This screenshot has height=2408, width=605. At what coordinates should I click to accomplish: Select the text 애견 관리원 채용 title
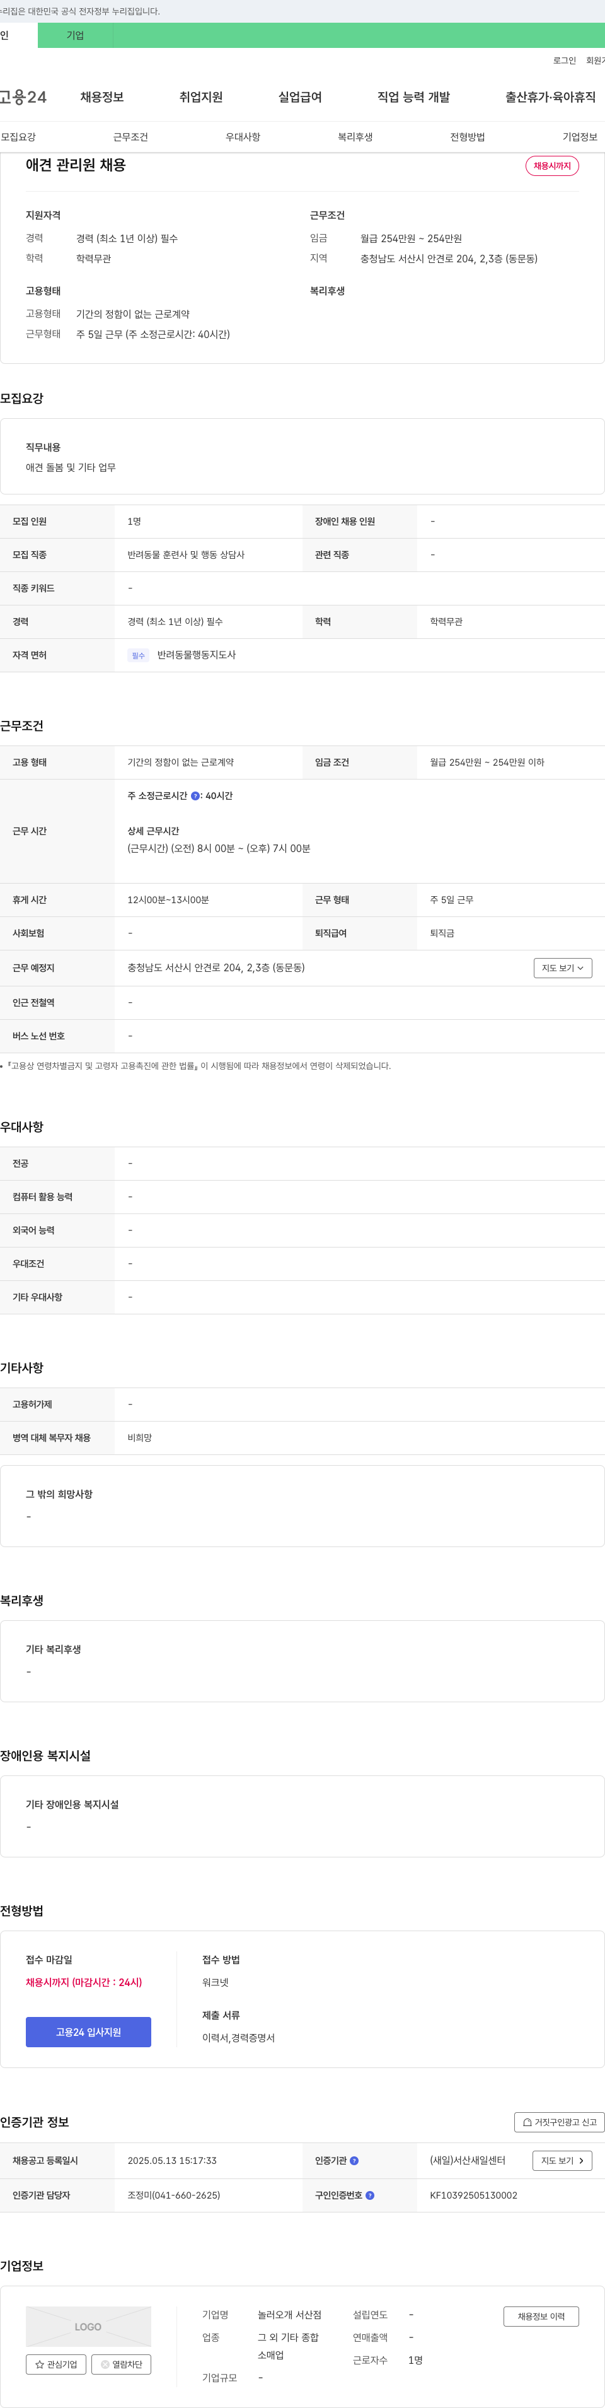[x=76, y=165]
